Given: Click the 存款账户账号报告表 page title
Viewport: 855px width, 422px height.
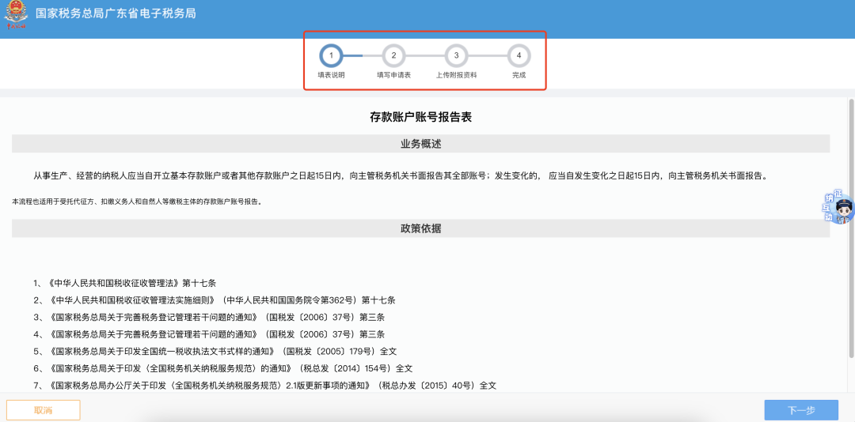Looking at the screenshot, I should (420, 117).
